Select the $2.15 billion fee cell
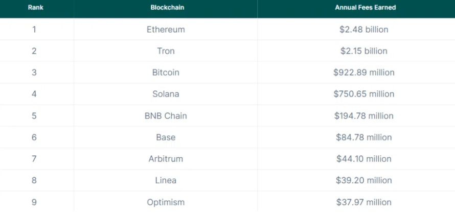 [364, 51]
